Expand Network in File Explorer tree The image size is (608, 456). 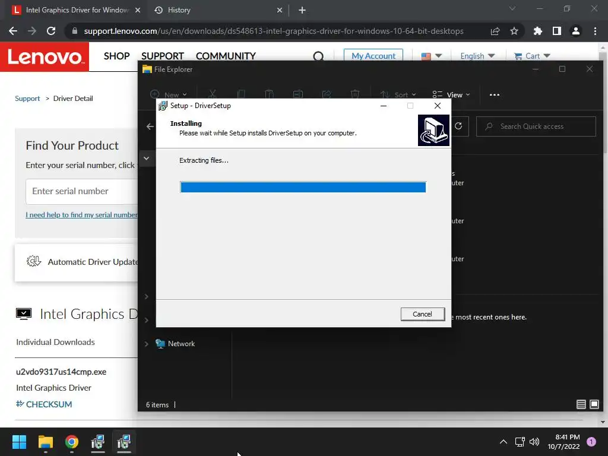(147, 344)
